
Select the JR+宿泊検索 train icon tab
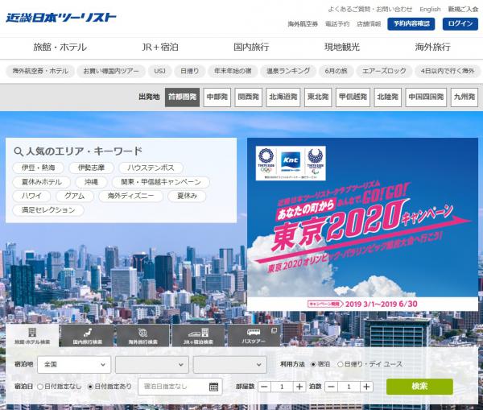point(198,336)
